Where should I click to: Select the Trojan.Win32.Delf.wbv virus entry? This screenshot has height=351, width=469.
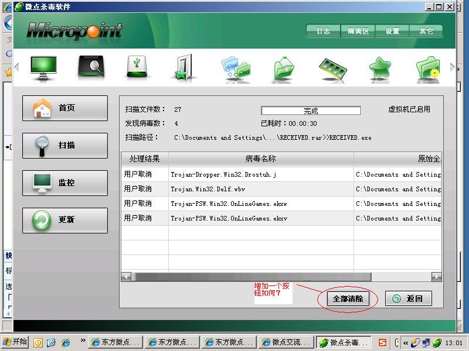coord(281,189)
